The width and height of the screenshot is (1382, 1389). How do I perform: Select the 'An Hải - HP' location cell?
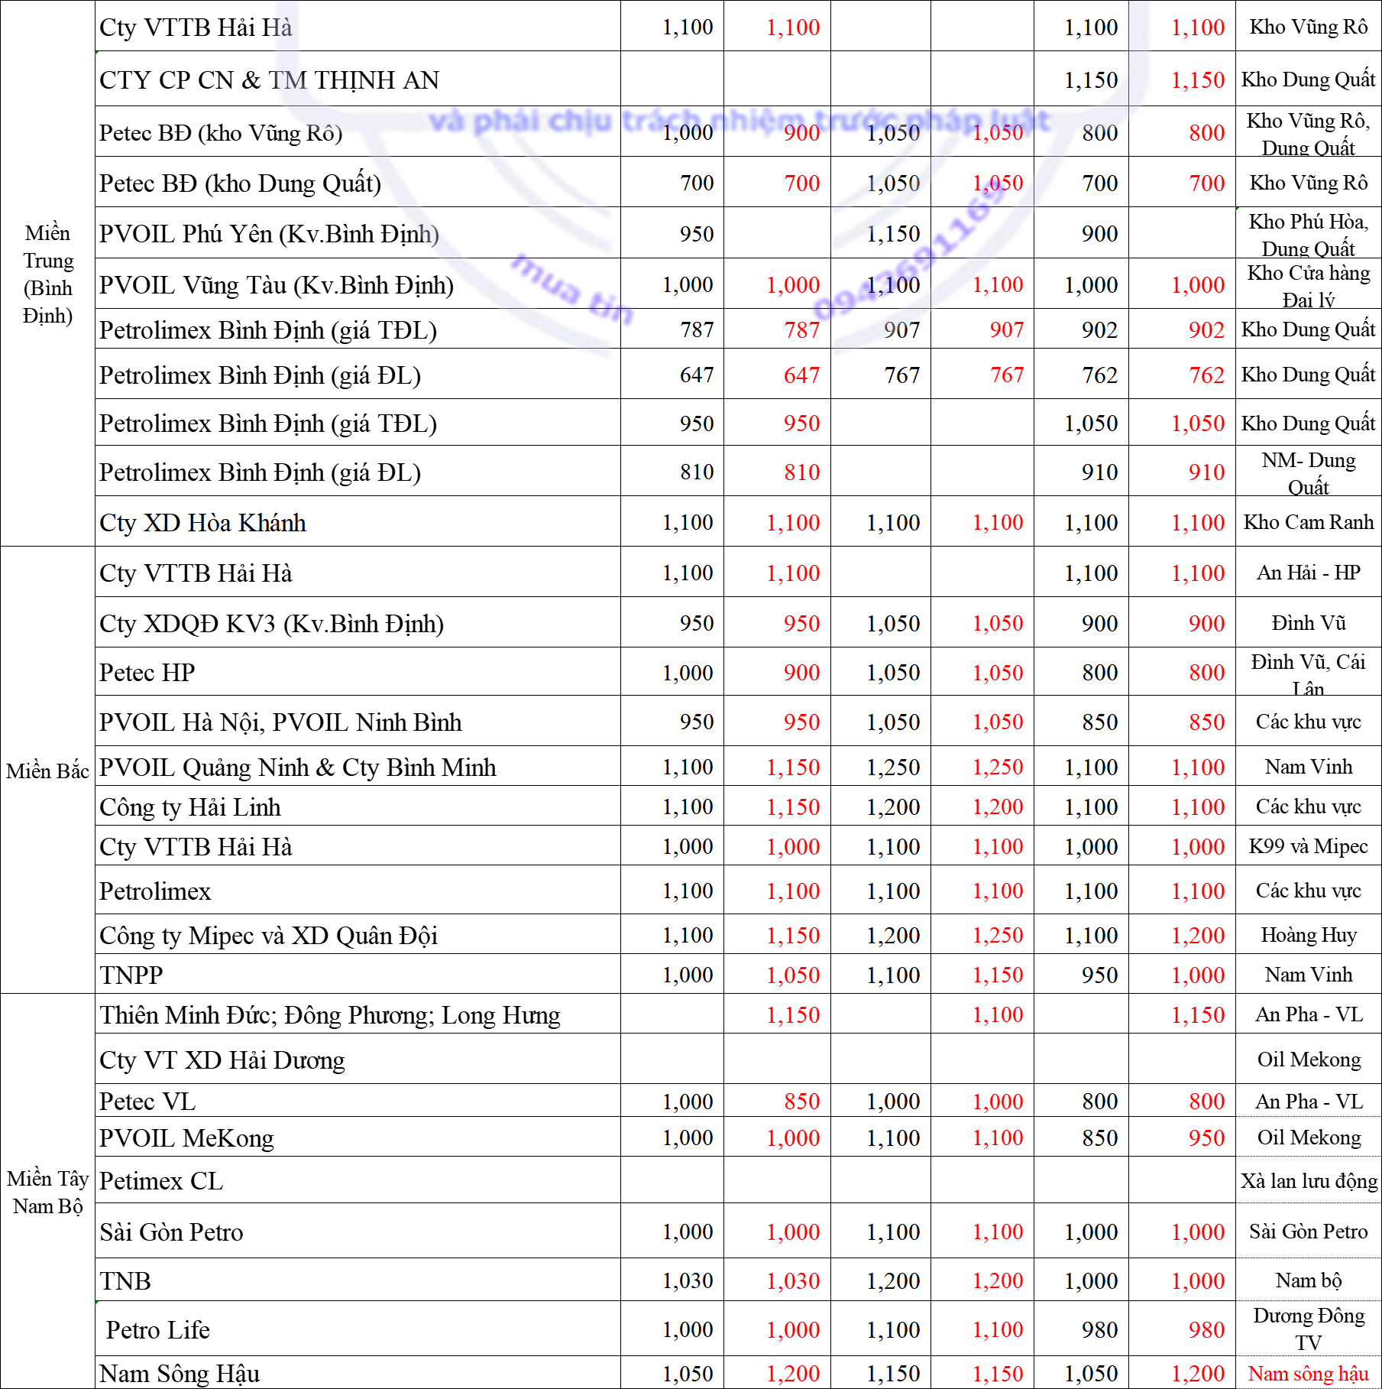click(x=1309, y=573)
